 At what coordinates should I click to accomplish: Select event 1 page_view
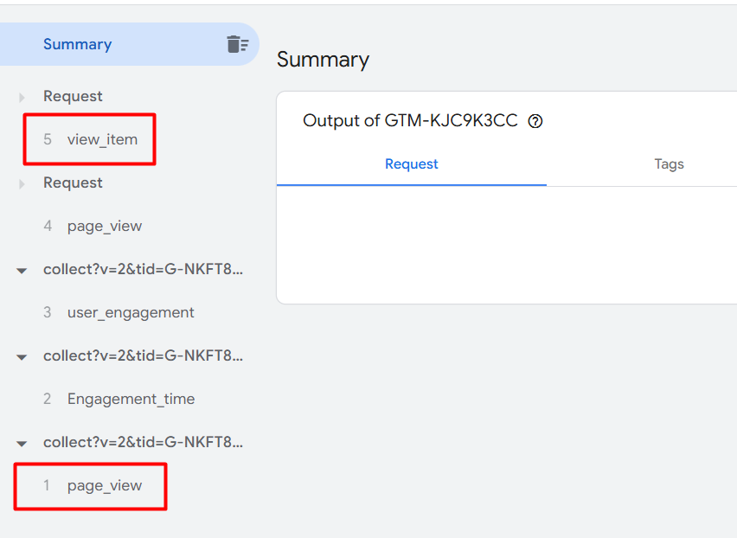(x=104, y=485)
